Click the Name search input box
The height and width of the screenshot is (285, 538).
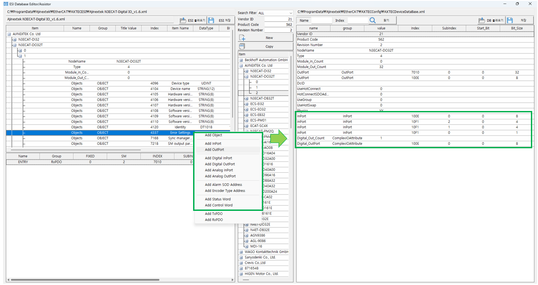(x=321, y=20)
